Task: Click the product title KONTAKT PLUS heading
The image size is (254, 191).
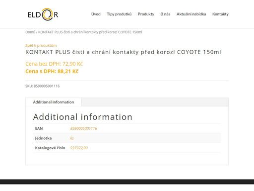Action: click(123, 52)
